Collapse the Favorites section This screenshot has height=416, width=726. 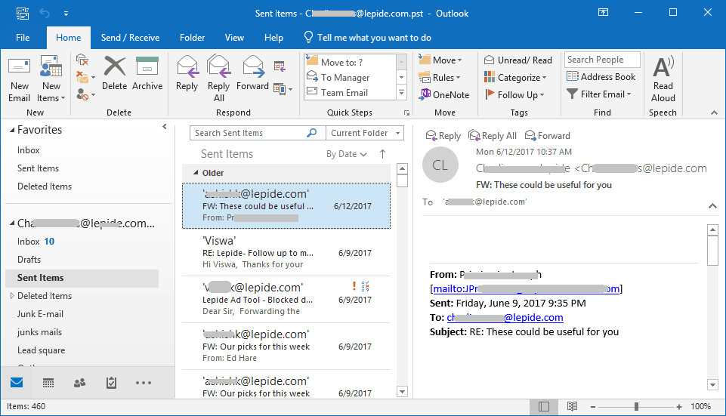pyautogui.click(x=13, y=131)
